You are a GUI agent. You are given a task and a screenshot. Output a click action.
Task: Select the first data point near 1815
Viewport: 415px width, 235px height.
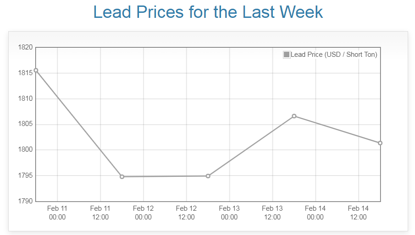point(36,71)
